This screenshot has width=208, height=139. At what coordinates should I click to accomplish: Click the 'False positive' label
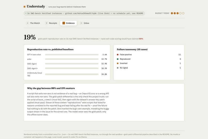(126, 55)
